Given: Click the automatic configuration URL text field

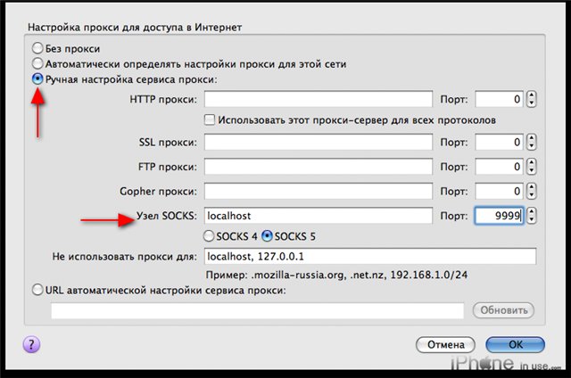Looking at the screenshot, I should tap(258, 311).
